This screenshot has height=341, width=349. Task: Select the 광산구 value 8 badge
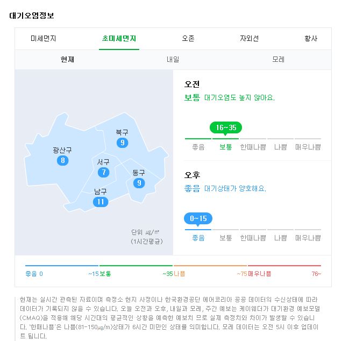click(62, 160)
